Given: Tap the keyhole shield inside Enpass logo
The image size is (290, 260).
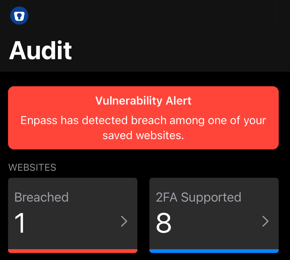Looking at the screenshot, I should (x=19, y=16).
